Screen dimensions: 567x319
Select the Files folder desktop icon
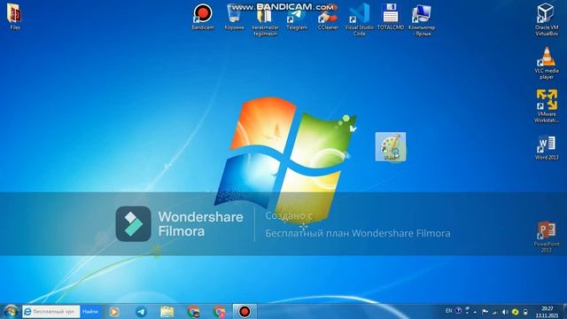coord(15,16)
